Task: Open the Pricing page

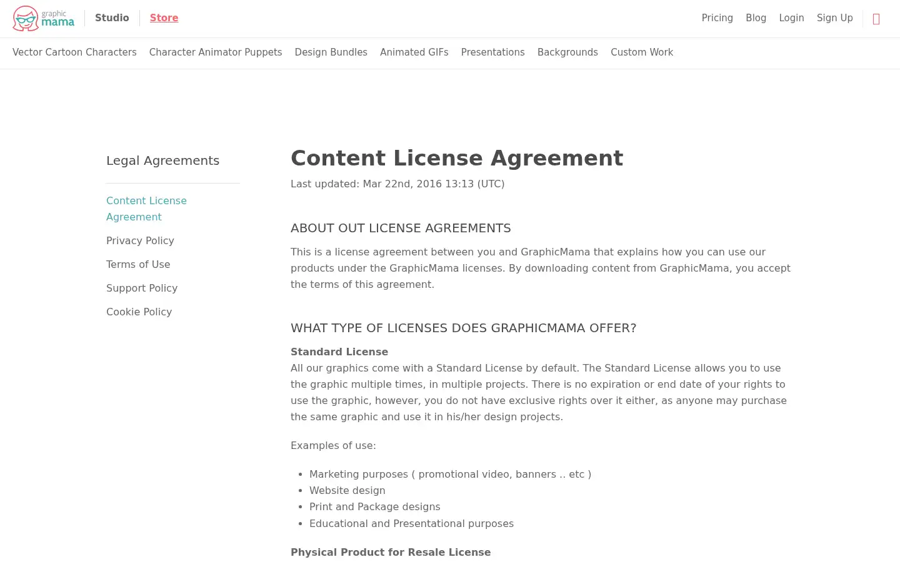Action: point(717,18)
